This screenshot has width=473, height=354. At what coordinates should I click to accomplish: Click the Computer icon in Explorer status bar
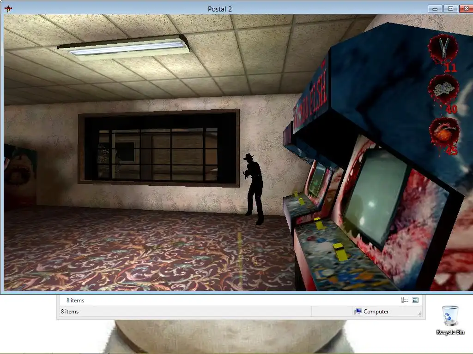click(x=358, y=311)
